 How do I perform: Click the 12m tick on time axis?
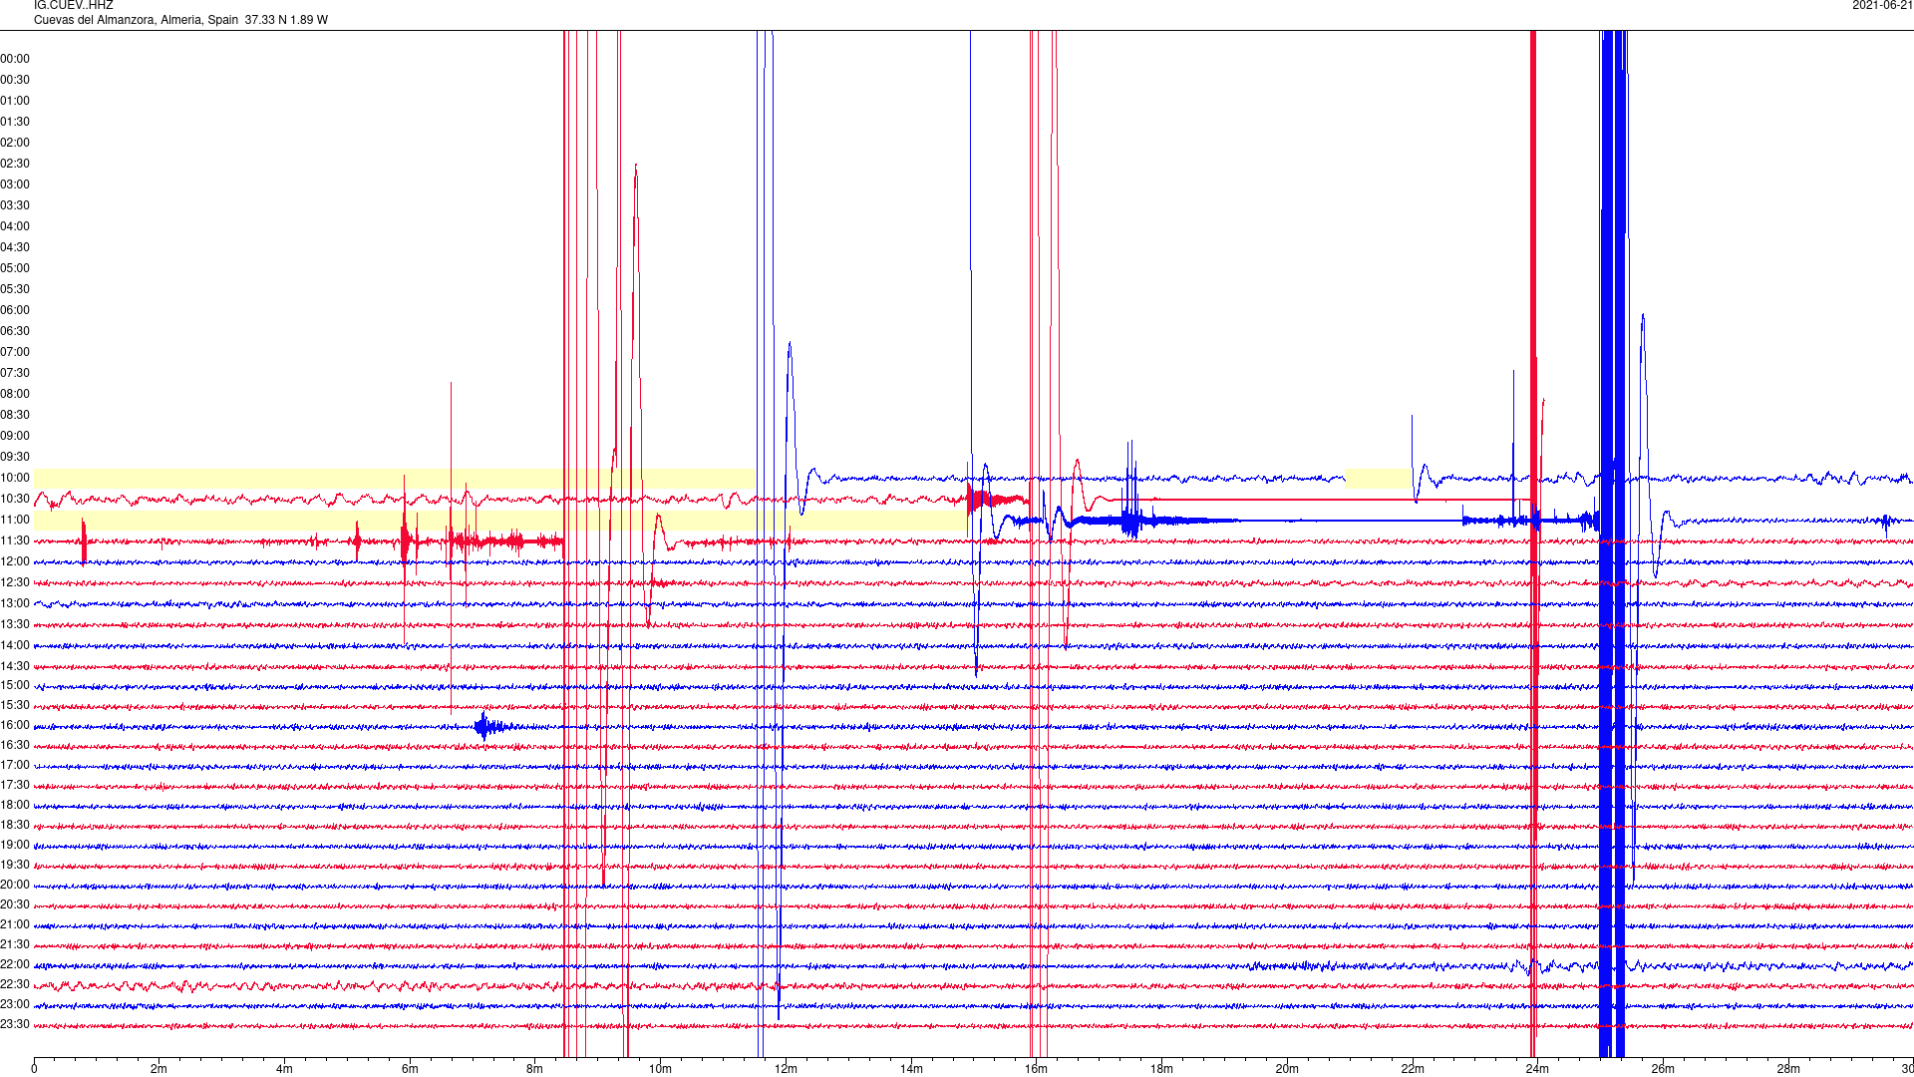[x=787, y=1069]
